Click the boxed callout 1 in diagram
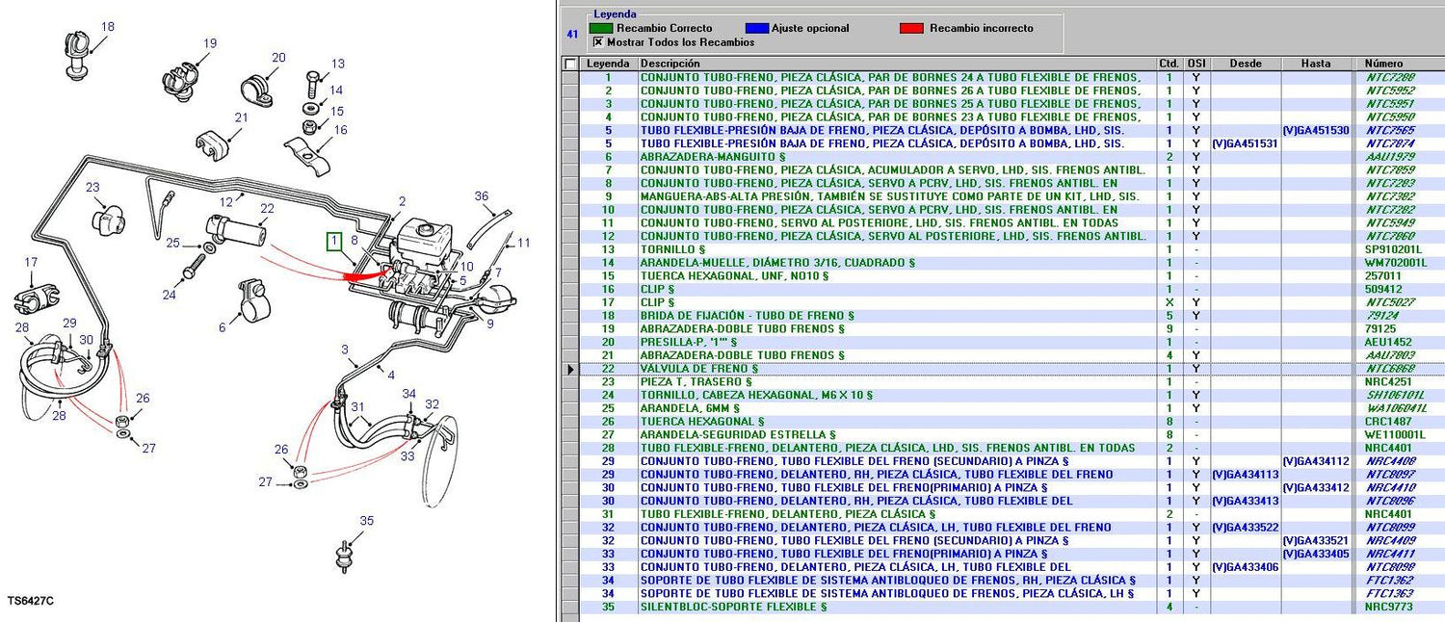 click(333, 242)
